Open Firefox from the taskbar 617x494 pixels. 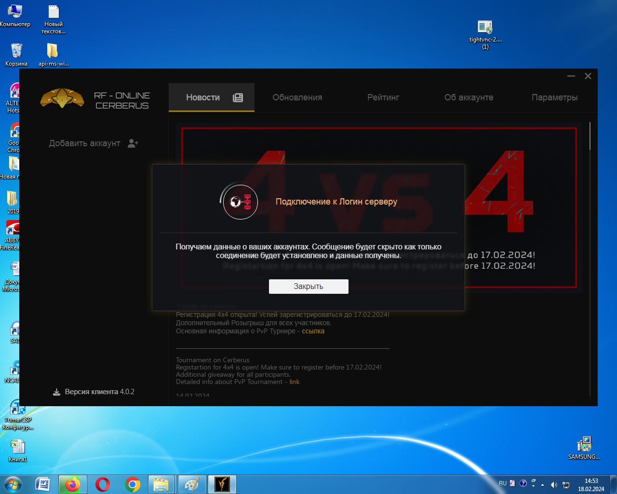pos(73,484)
